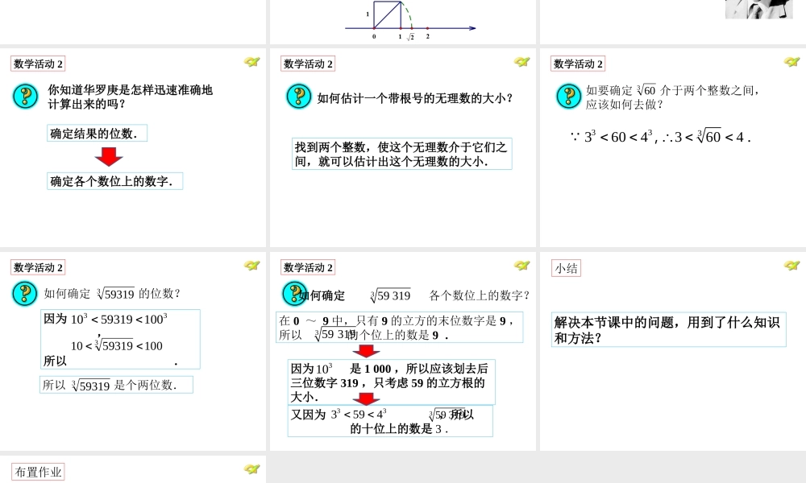The height and width of the screenshot is (483, 806).
Task: Click red arrow above 又因为 3³<59<4³ box
Action: point(367,398)
